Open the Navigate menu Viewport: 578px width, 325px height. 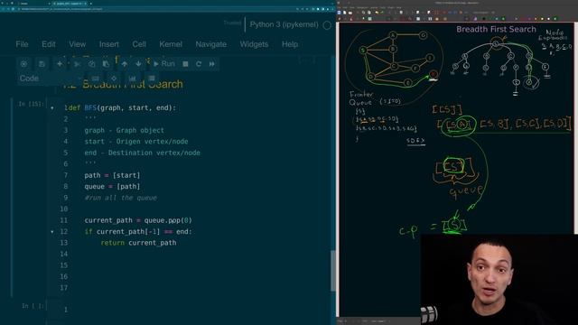[210, 44]
